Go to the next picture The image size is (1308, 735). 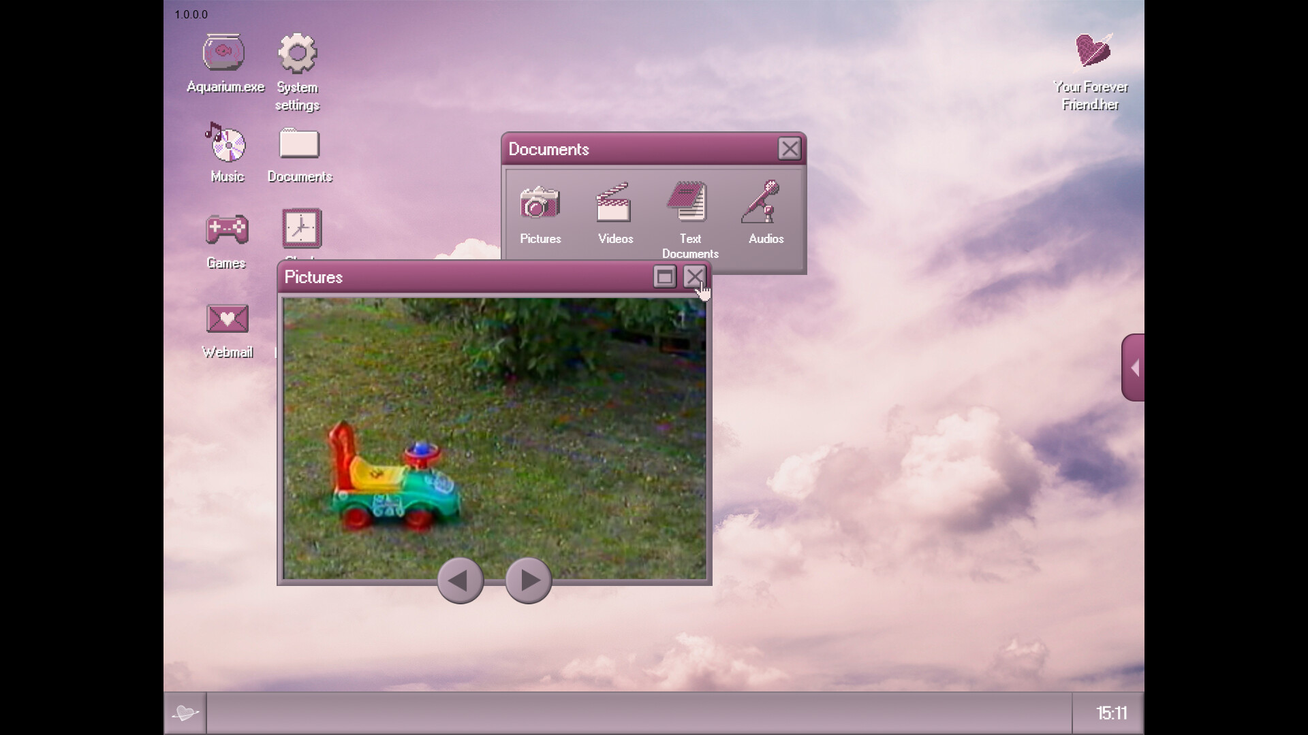point(528,581)
